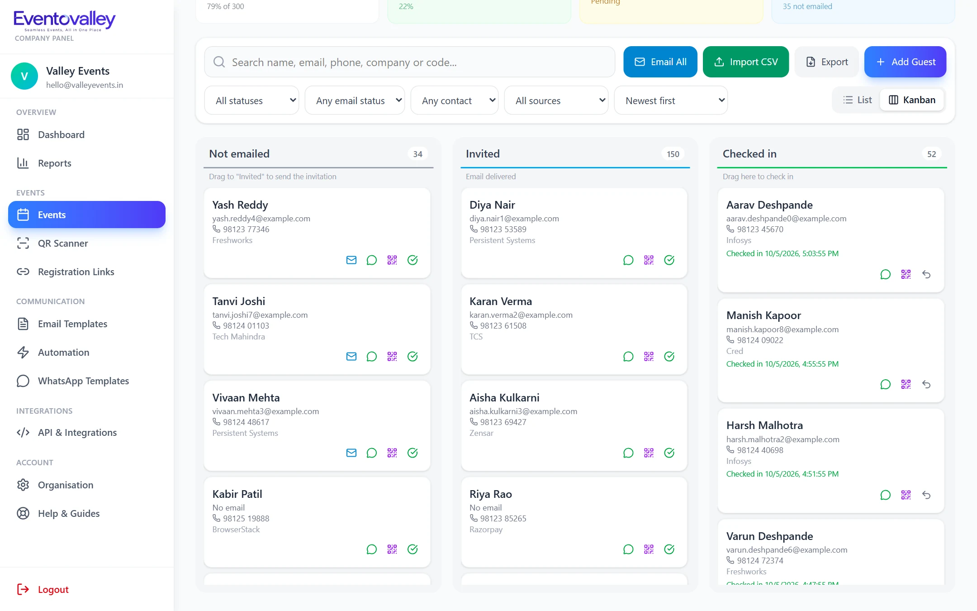Open Email Templates section
This screenshot has height=611, width=977.
(x=87, y=324)
